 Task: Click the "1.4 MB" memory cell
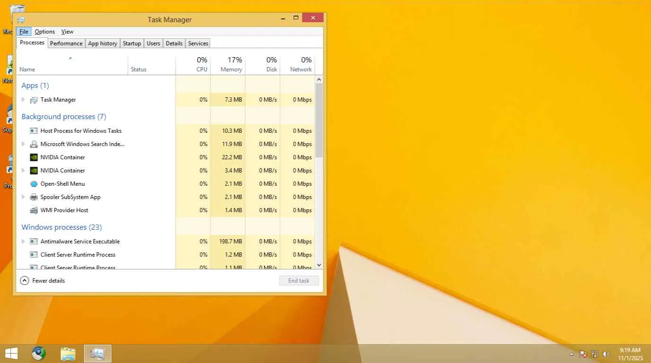pyautogui.click(x=228, y=210)
